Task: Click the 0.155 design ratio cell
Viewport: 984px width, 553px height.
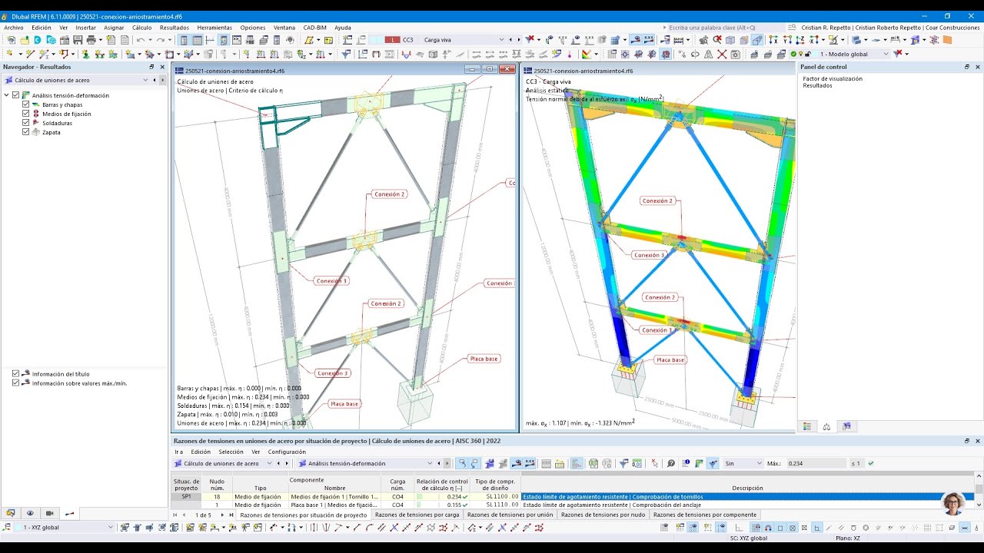Action: (x=442, y=505)
